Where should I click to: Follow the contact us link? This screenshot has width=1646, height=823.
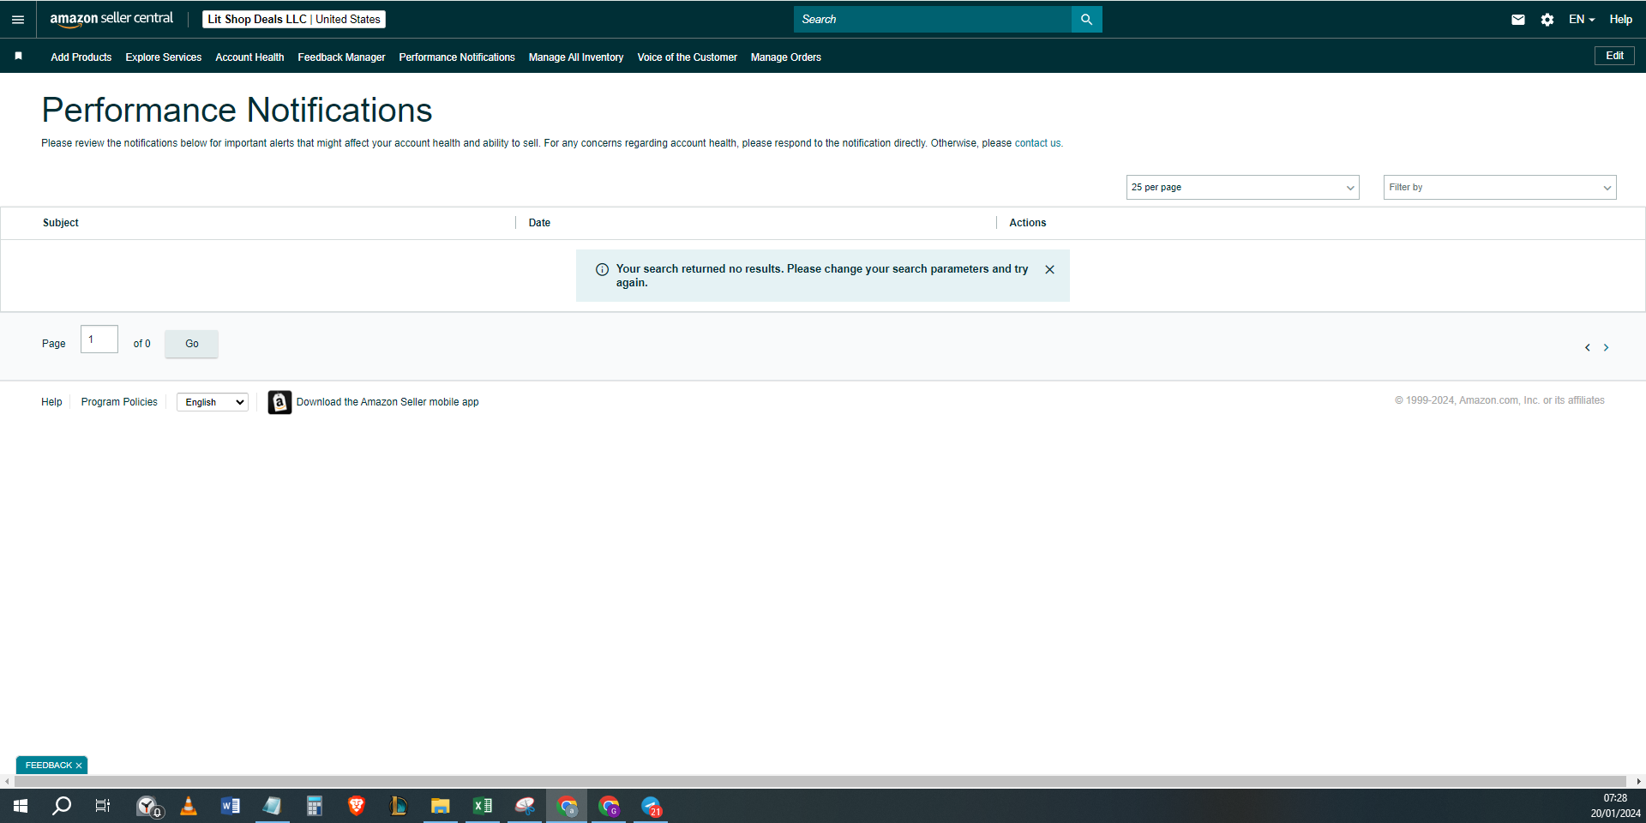[x=1037, y=143]
